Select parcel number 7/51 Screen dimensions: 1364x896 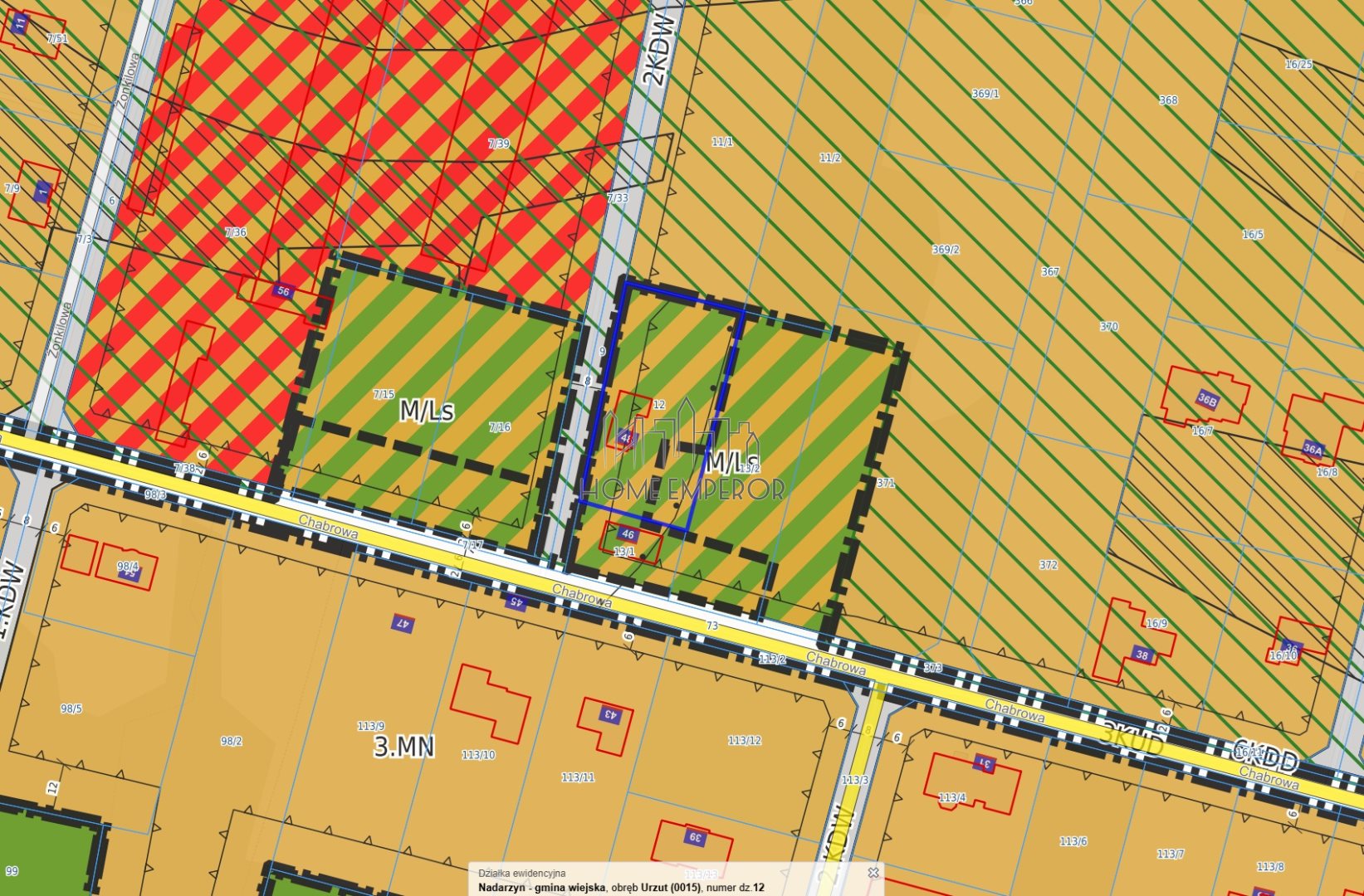(x=57, y=38)
